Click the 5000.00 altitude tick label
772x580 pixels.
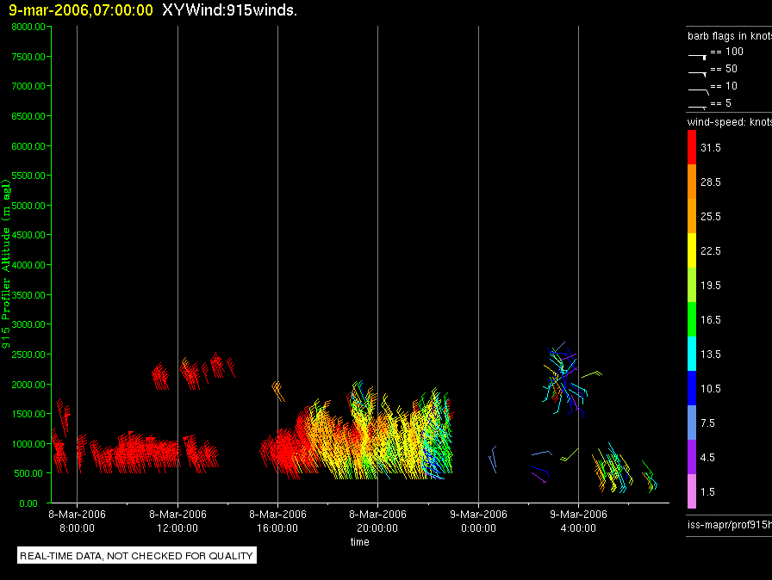(28, 206)
